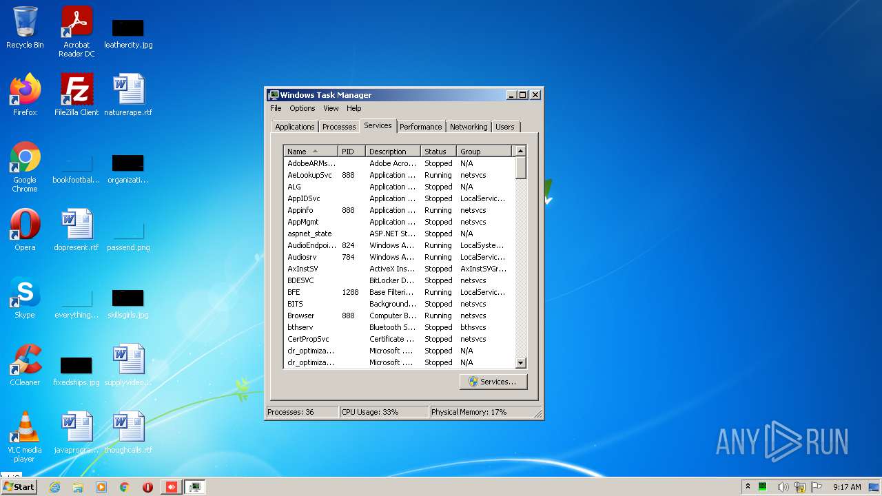Click the volume speaker tray icon
Viewport: 882px width, 496px height.
point(783,487)
